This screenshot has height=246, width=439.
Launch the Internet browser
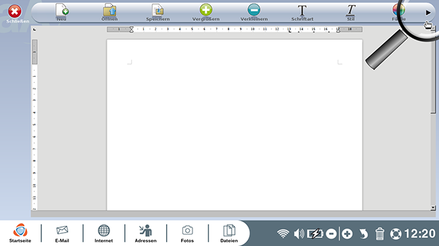pyautogui.click(x=103, y=233)
